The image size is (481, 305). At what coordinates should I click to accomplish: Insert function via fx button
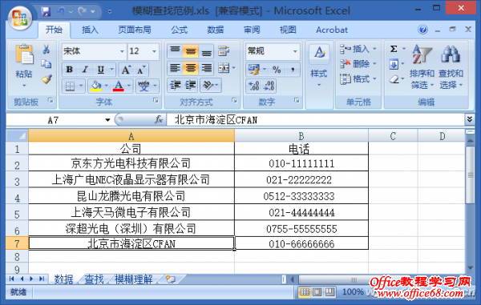(159, 120)
